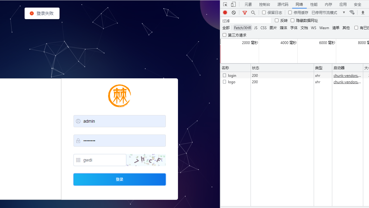The width and height of the screenshot is (369, 208).
Task: Sort requests by the 名称 column header
Action: click(x=235, y=68)
